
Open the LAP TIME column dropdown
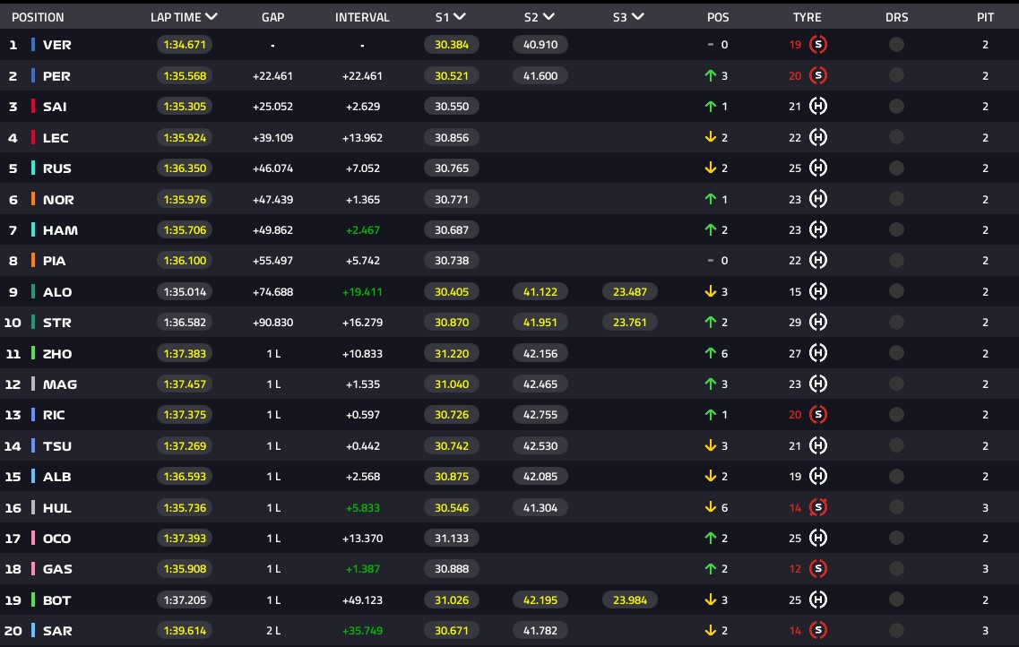(x=212, y=17)
